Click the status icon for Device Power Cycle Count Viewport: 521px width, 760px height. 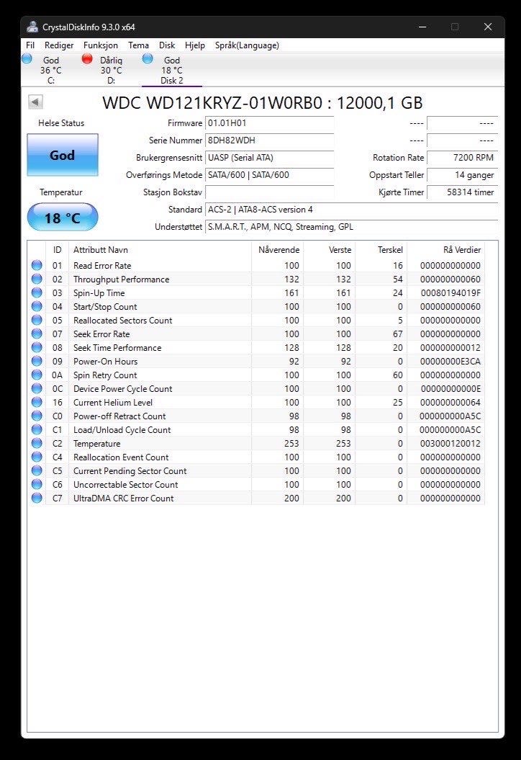pos(37,388)
